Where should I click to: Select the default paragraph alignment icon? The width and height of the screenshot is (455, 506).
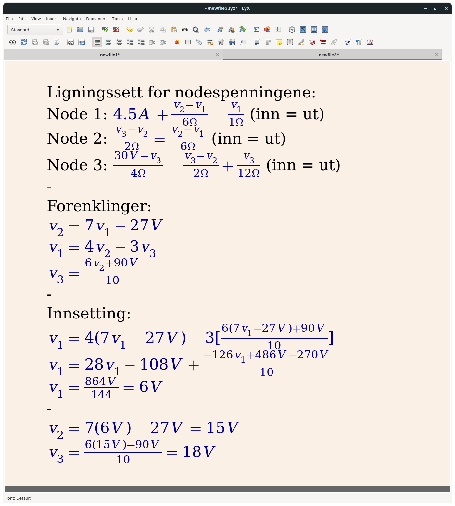(97, 42)
